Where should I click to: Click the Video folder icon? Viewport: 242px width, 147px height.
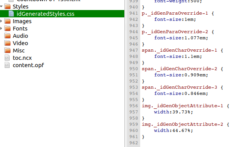(x=8, y=43)
